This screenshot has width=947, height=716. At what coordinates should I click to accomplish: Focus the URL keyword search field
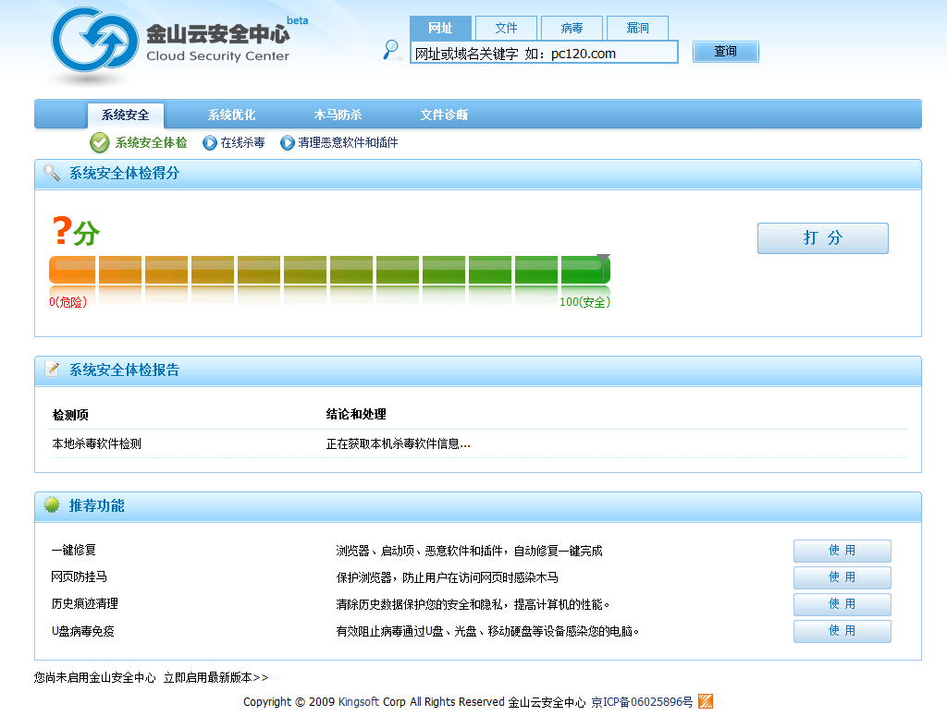(544, 53)
